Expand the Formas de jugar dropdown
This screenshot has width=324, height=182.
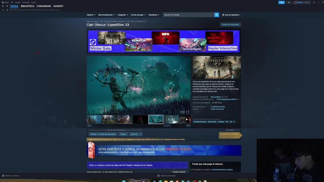point(138,15)
